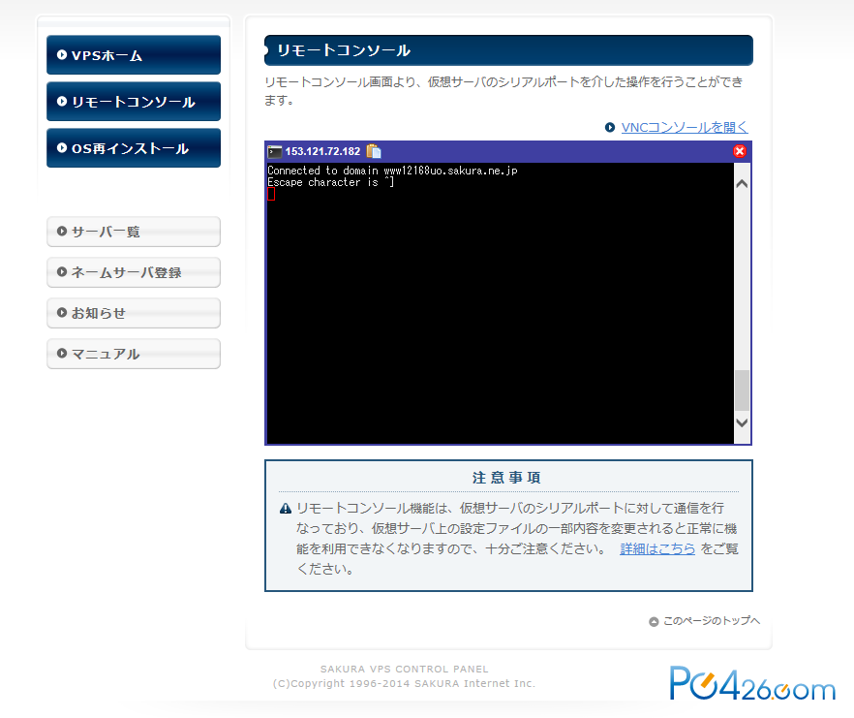View the お知らせ notices page
854x718 pixels.
(134, 313)
